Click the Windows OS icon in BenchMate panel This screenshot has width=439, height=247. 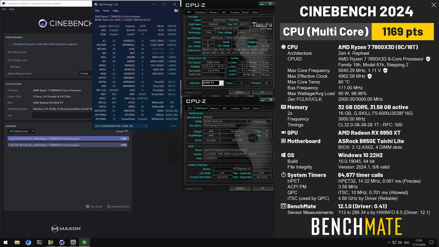(283, 155)
